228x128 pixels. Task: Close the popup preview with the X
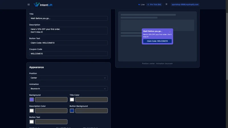170,32
